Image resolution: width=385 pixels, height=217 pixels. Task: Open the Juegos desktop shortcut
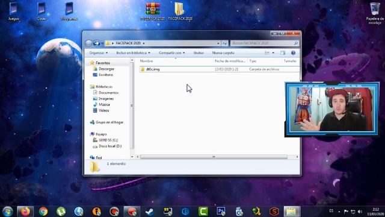pos(13,11)
